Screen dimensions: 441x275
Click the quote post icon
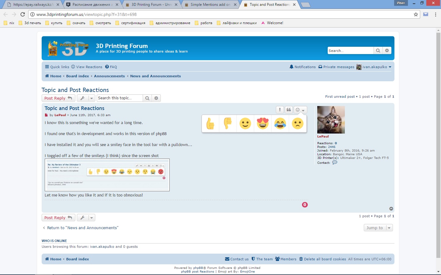[289, 110]
